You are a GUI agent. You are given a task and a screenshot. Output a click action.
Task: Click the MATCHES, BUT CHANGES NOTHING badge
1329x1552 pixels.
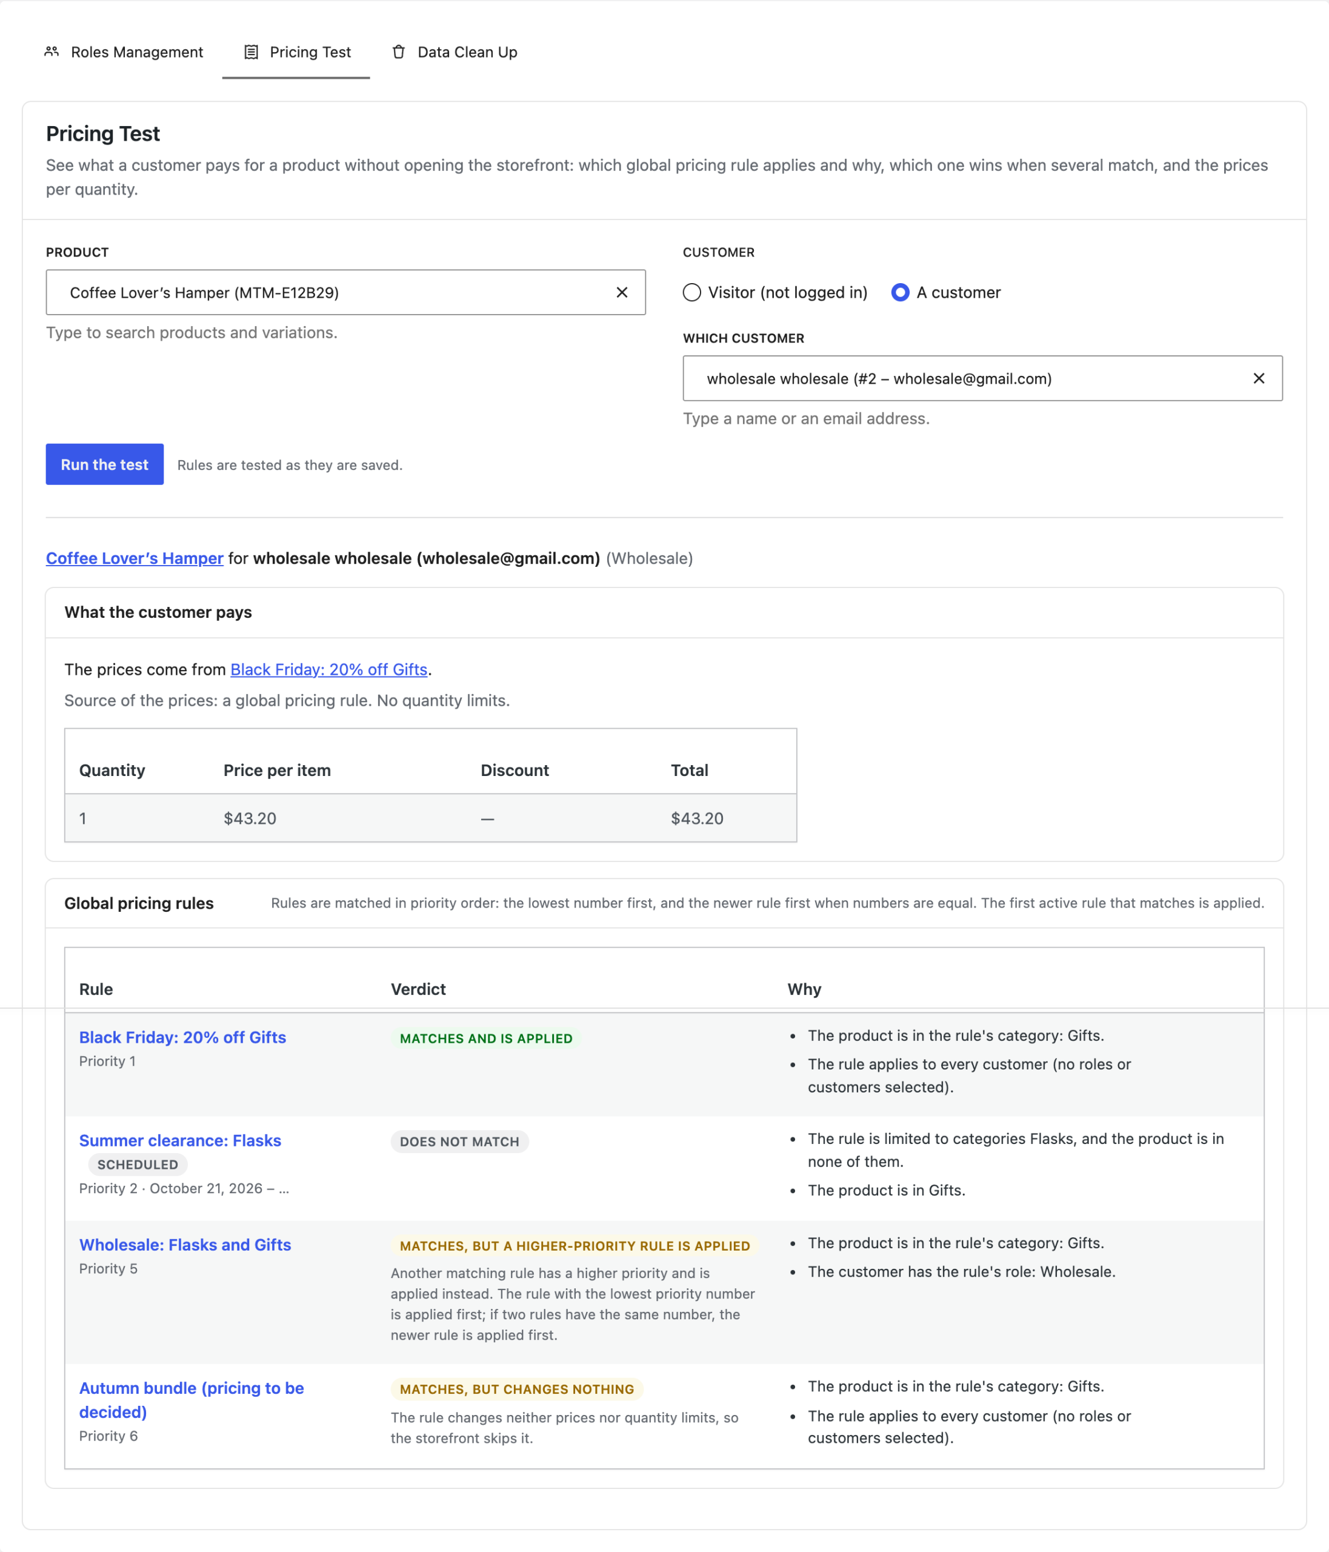pyautogui.click(x=516, y=1389)
